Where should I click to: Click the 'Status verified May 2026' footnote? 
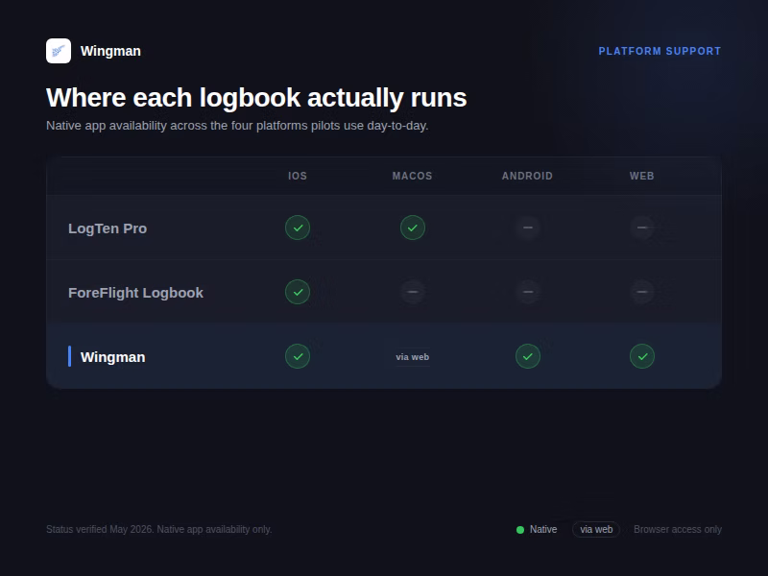(159, 530)
